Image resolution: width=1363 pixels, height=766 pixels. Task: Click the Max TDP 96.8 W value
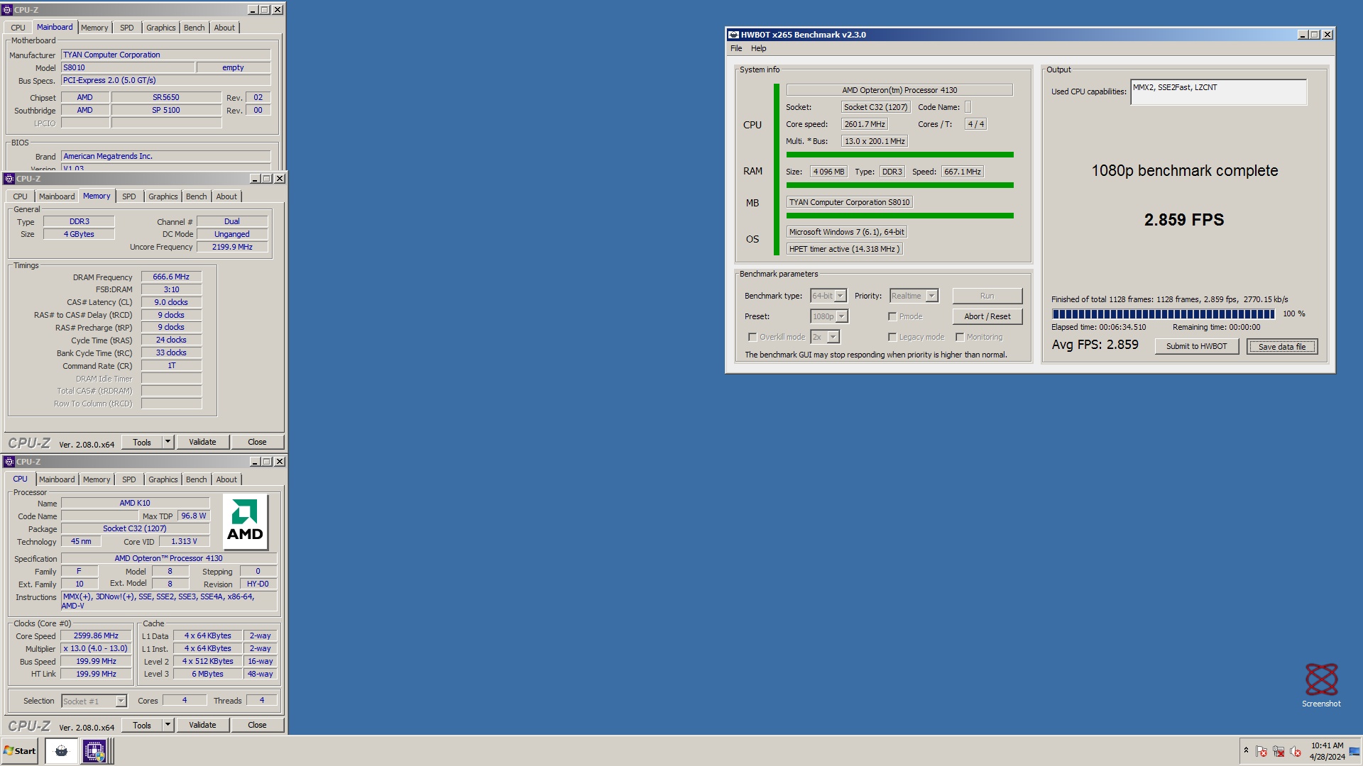193,516
